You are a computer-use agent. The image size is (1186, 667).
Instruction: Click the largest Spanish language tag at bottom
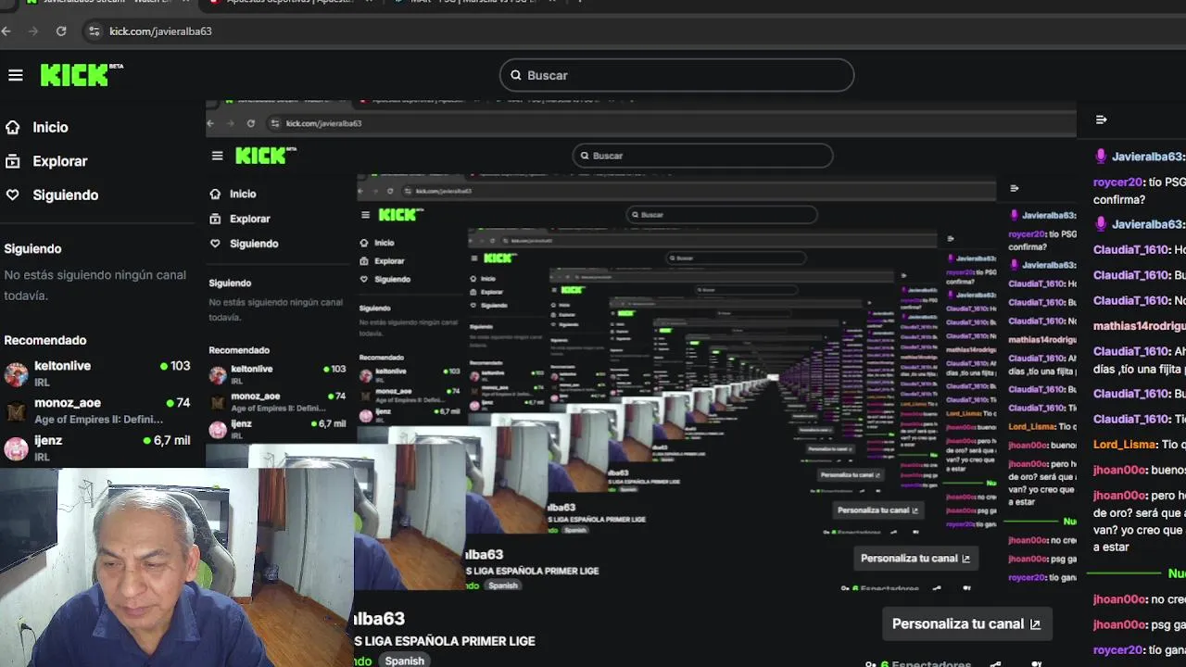tap(405, 661)
